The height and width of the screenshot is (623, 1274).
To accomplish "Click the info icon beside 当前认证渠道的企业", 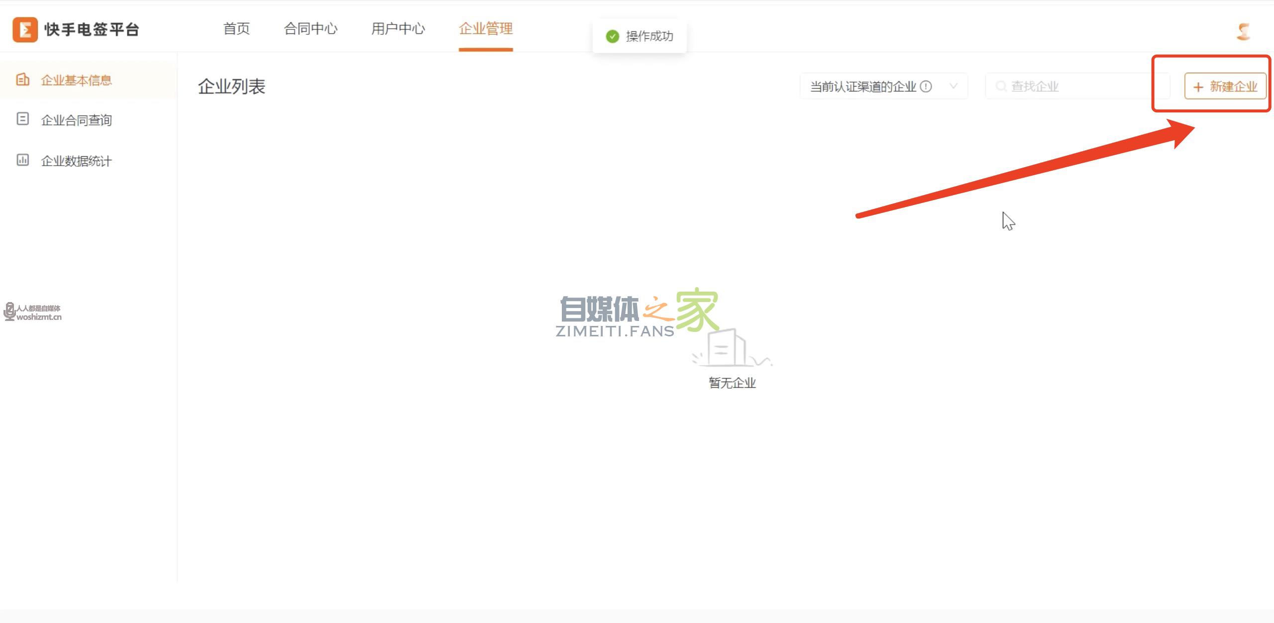I will coord(926,87).
